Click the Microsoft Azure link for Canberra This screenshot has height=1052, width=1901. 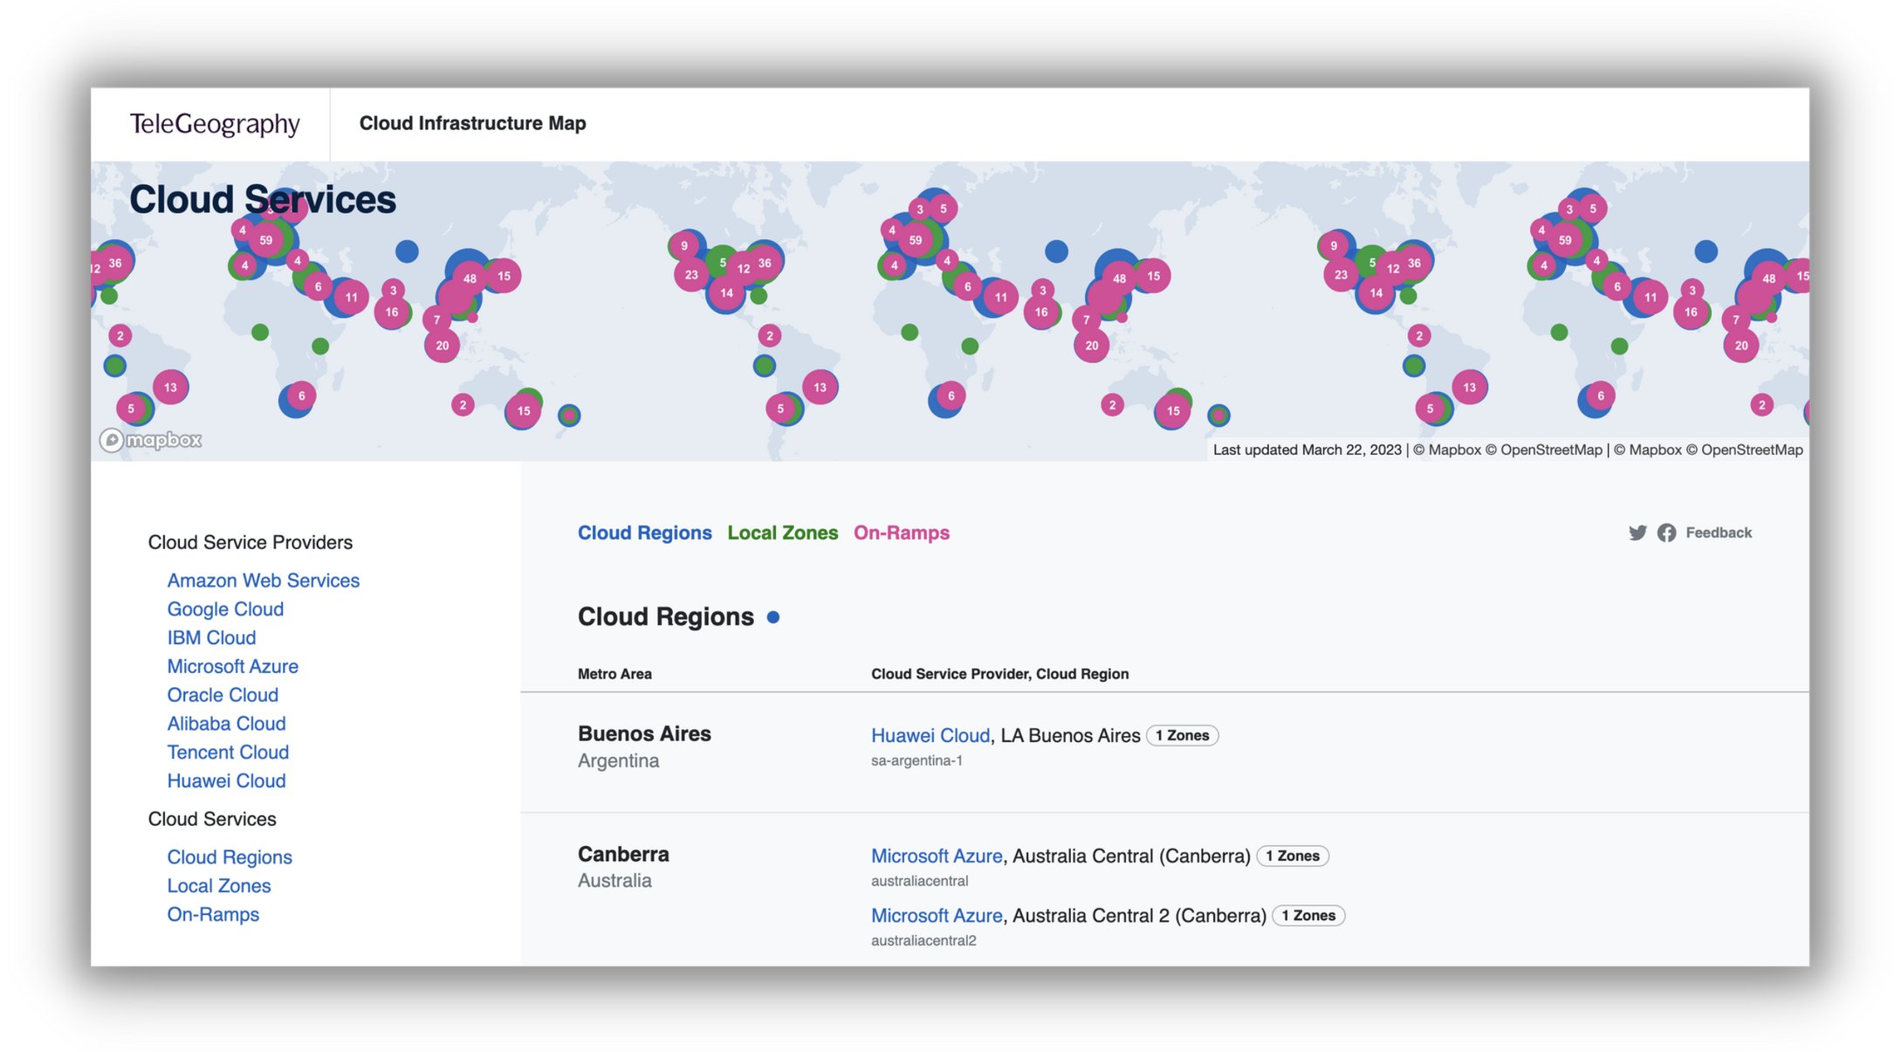click(936, 856)
